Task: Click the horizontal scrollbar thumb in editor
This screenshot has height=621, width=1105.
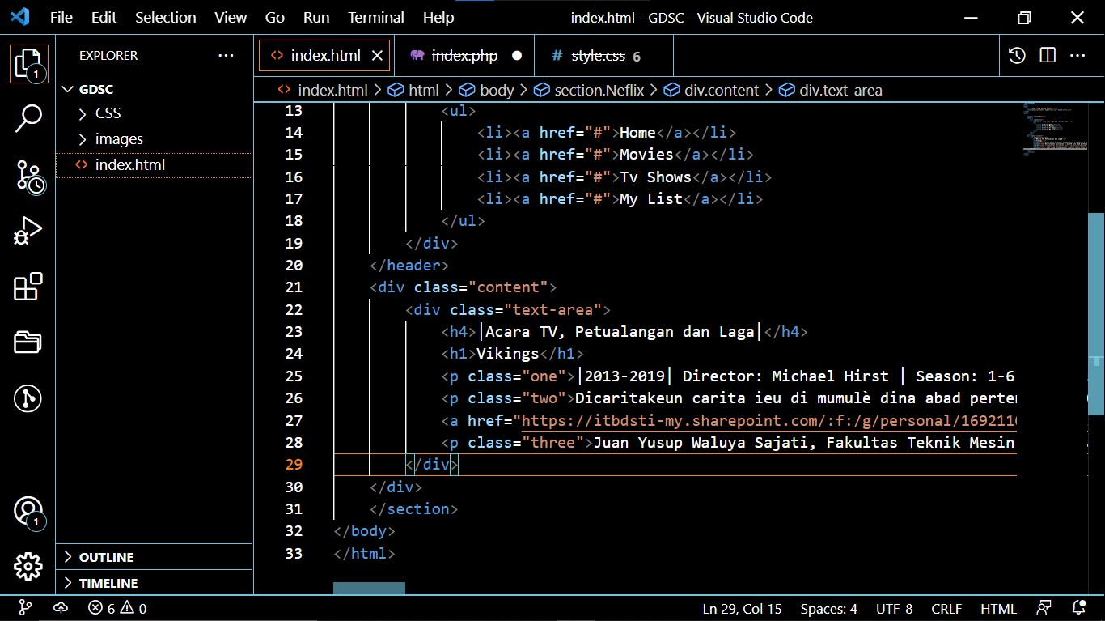Action: coord(369,589)
